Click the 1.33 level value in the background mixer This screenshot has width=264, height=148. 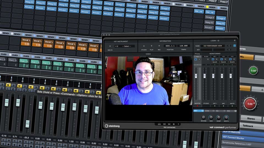point(71,141)
